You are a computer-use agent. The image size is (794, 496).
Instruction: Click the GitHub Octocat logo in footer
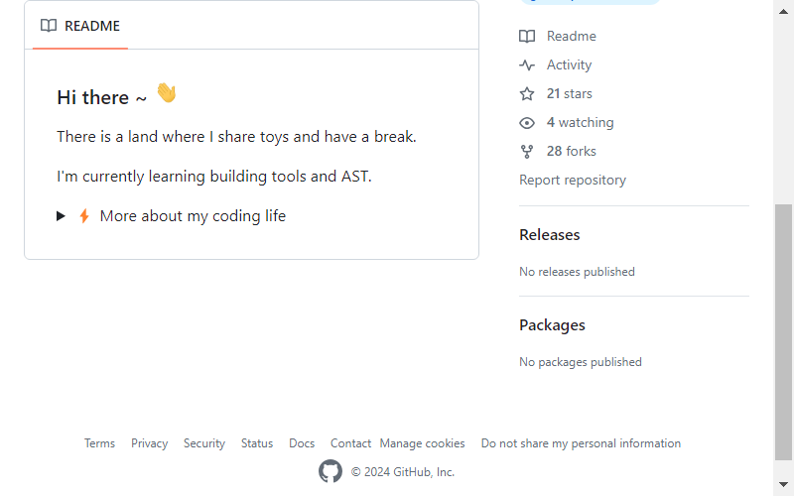(x=331, y=471)
